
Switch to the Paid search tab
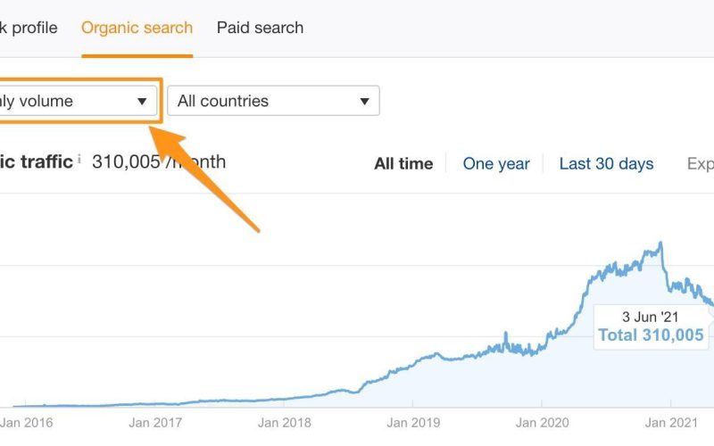point(260,28)
